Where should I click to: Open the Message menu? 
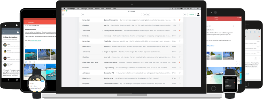coord(84,9)
